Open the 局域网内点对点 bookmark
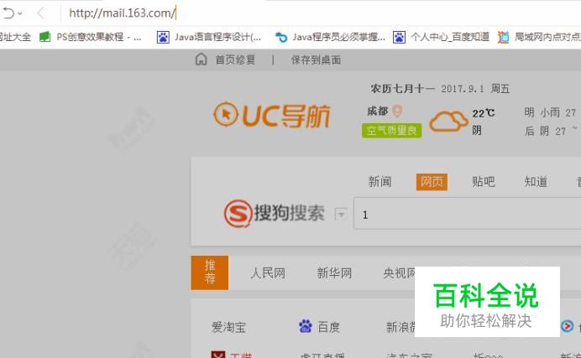 [x=547, y=37]
